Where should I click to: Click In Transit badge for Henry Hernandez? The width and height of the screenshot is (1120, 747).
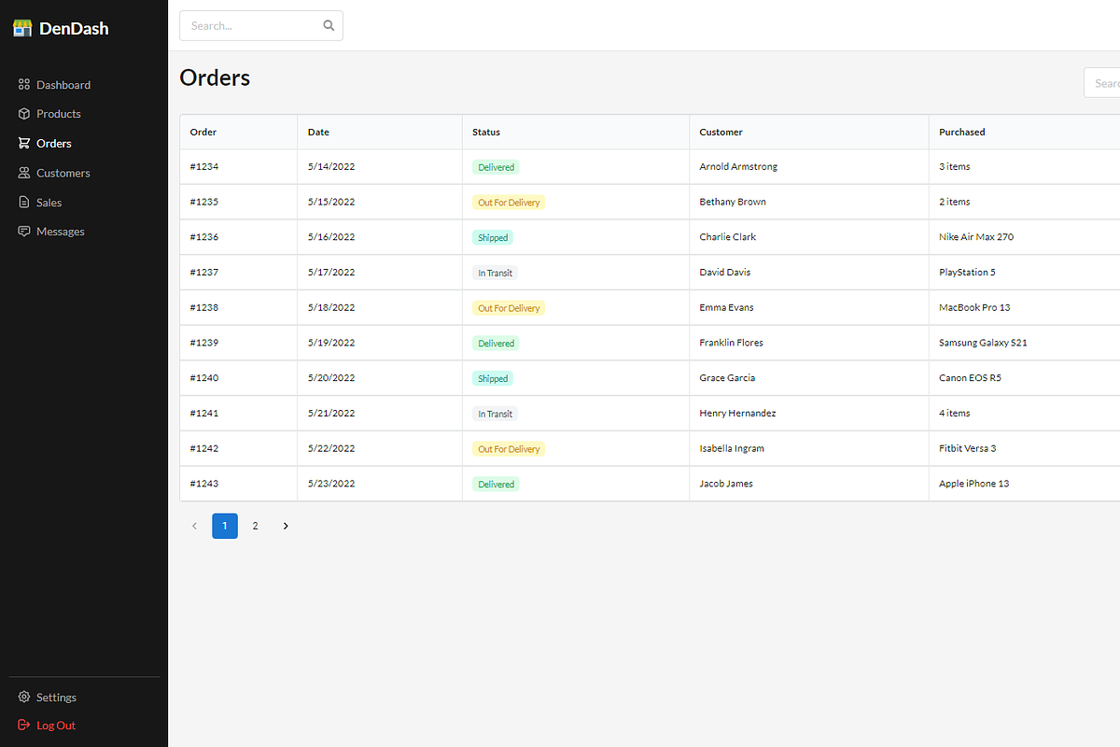tap(496, 414)
